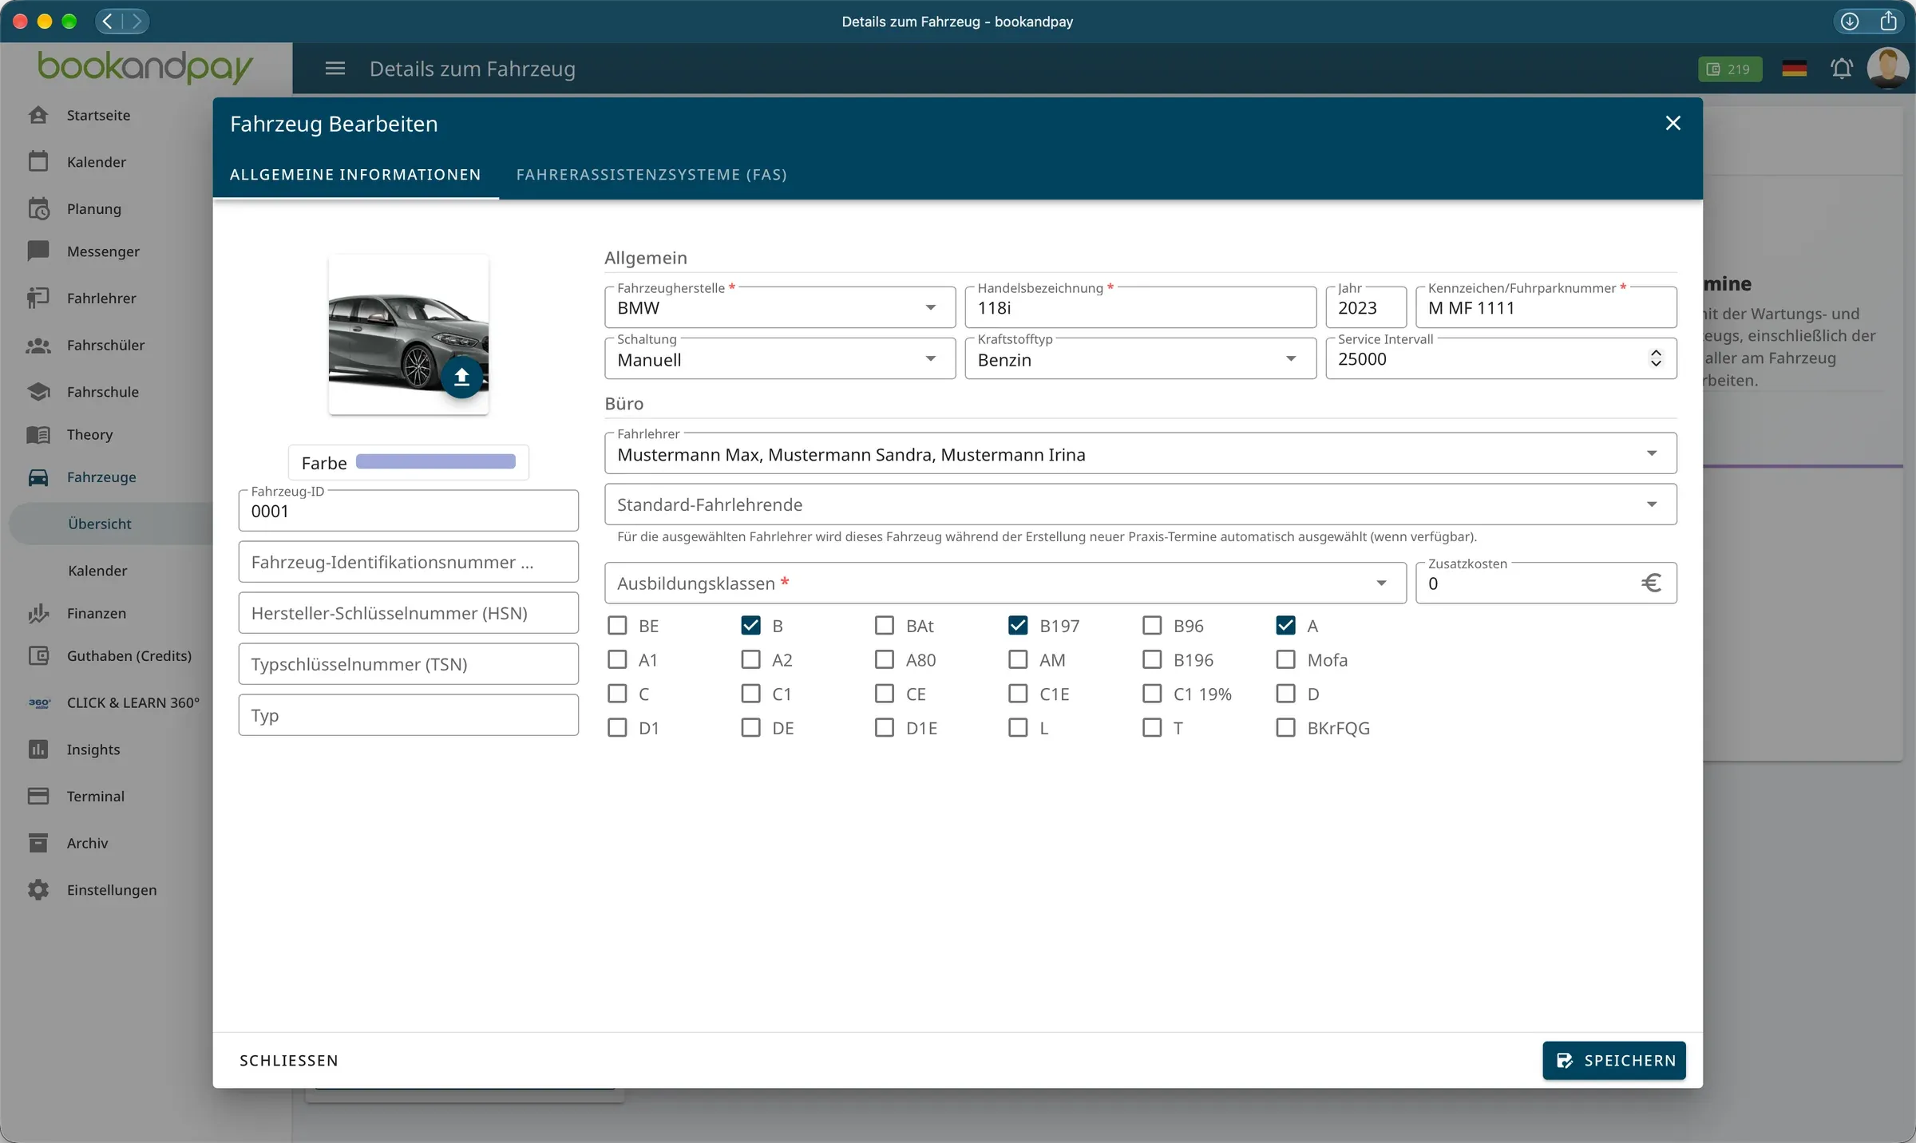Click the Service Intervall stepper arrows
The width and height of the screenshot is (1916, 1143).
[x=1656, y=358]
